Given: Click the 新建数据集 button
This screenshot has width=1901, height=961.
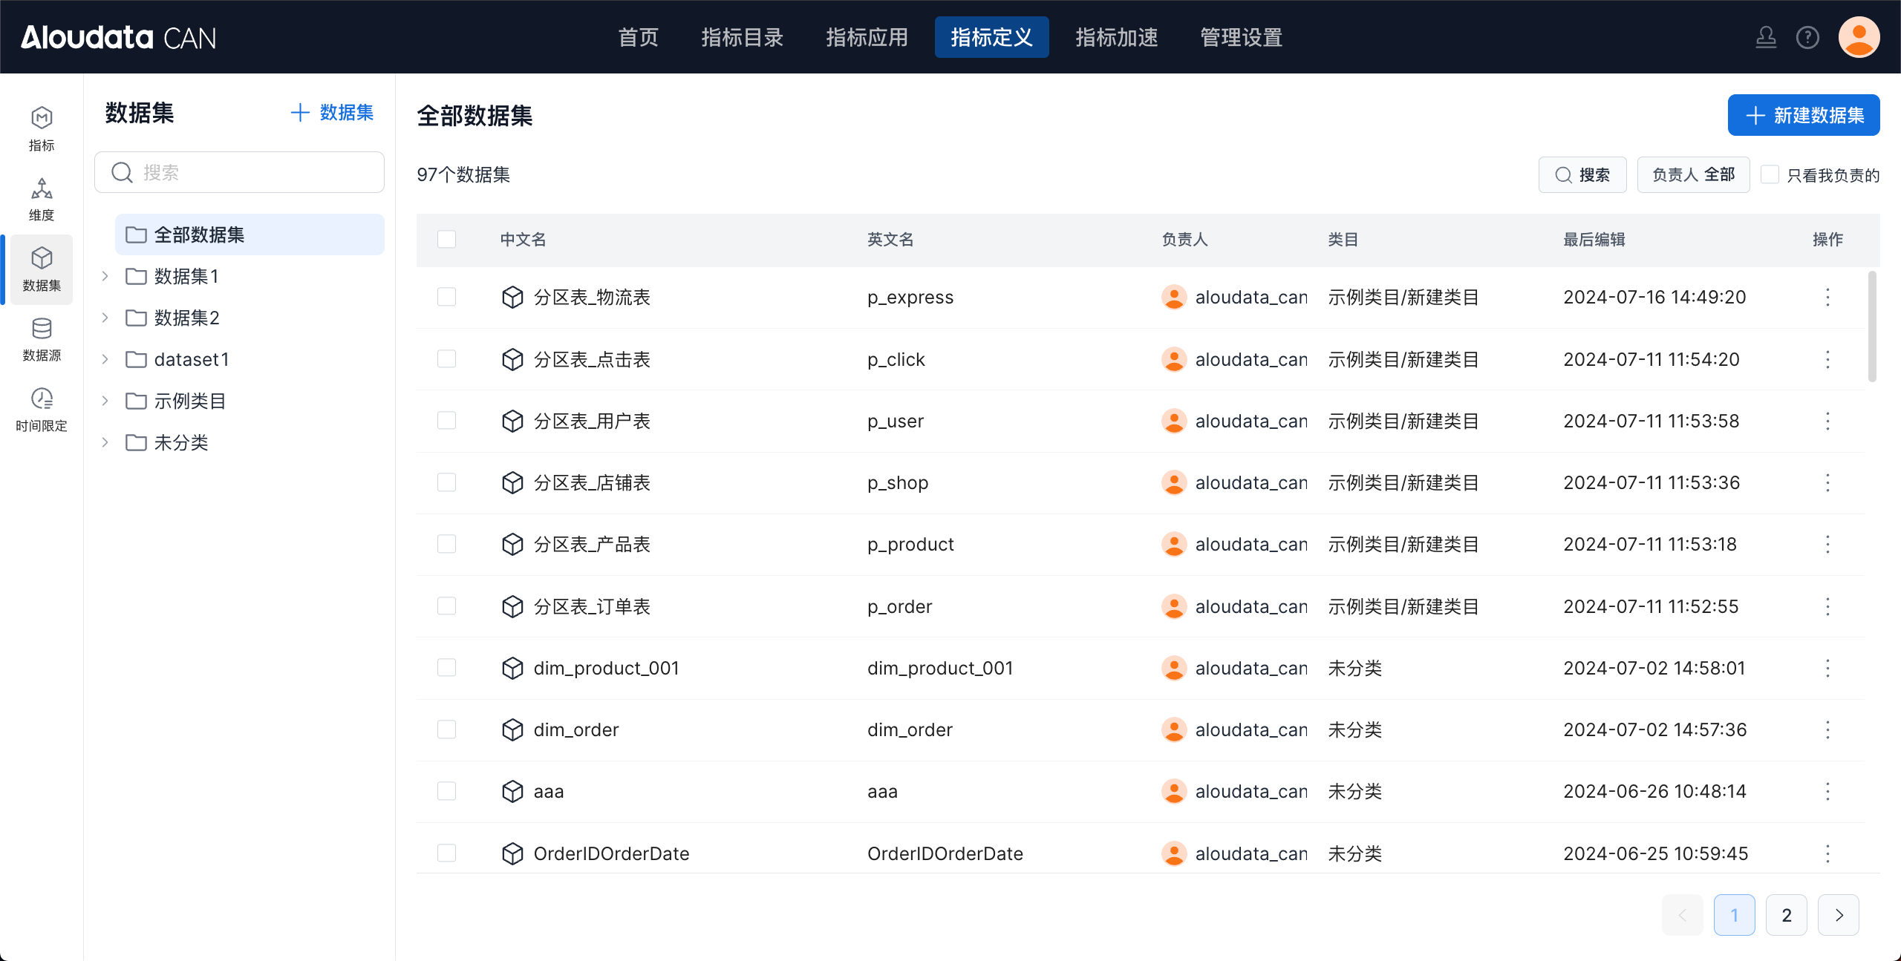Looking at the screenshot, I should click(x=1803, y=115).
